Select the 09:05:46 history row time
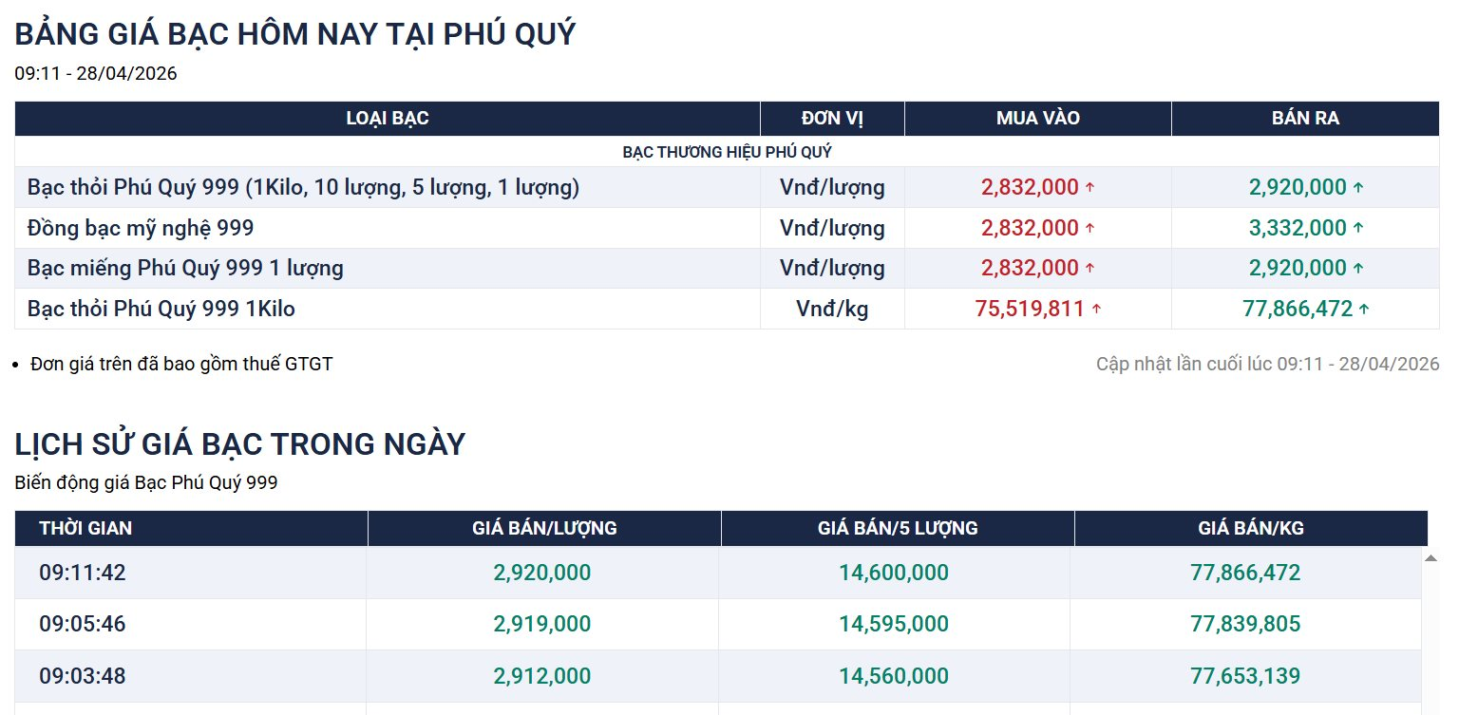Screen dimensions: 1459x715 pyautogui.click(x=83, y=624)
